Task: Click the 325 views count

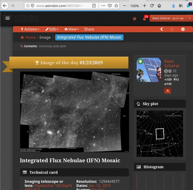Action: 168,79
